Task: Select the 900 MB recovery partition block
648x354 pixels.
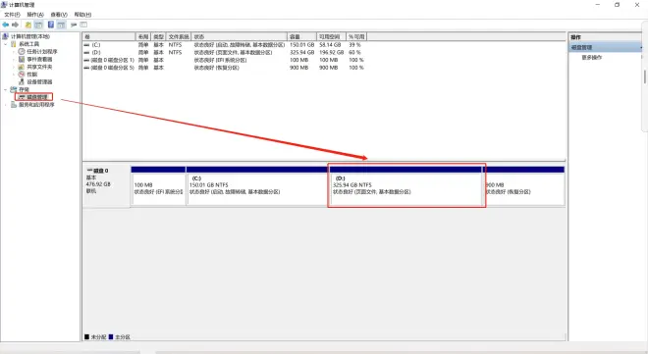Action: click(x=524, y=185)
